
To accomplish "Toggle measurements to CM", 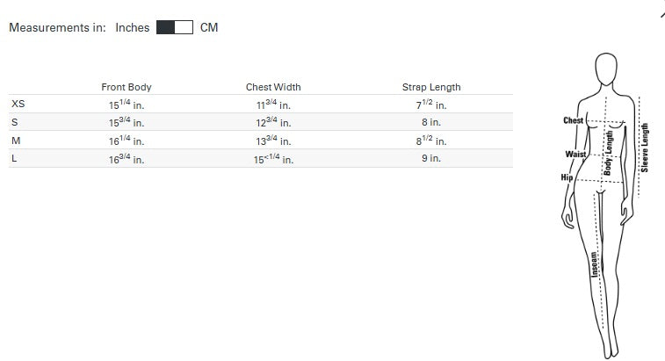I will pyautogui.click(x=175, y=27).
